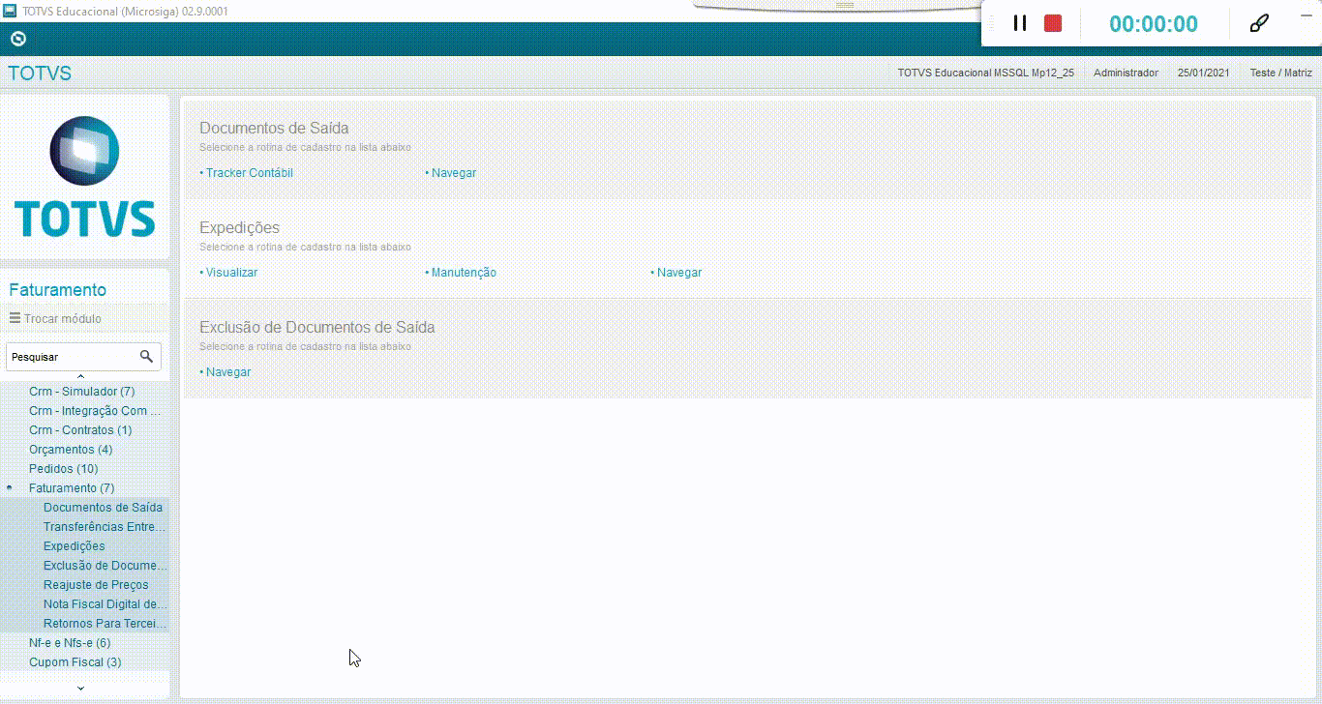Select Retornos Para Tercei... menu item
Viewport: 1322px width, 704px height.
105,624
